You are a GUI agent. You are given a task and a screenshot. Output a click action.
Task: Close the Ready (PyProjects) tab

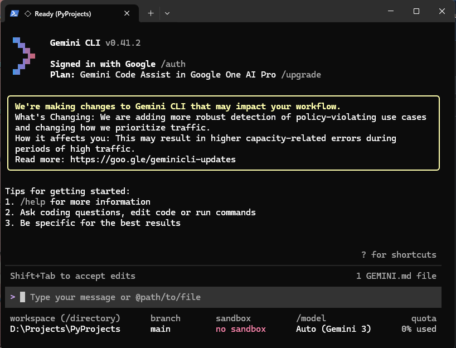click(127, 13)
